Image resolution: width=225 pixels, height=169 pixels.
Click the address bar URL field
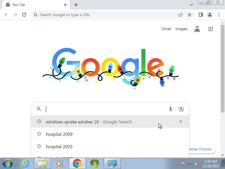click(x=105, y=15)
